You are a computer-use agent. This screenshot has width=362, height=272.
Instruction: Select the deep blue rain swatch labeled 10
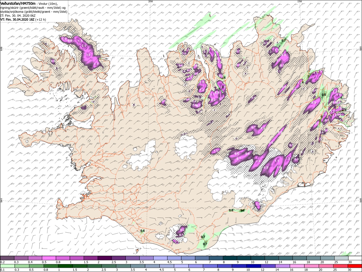(x=254, y=266)
